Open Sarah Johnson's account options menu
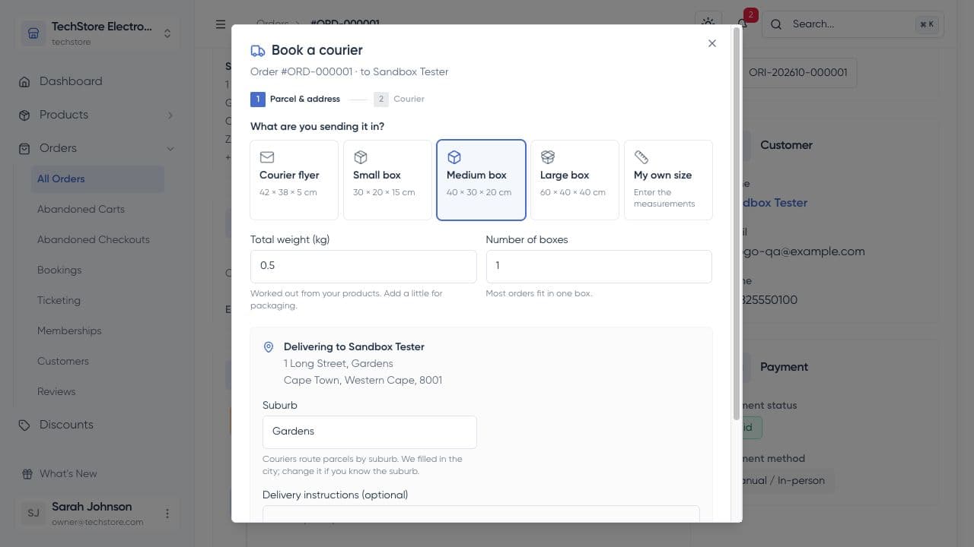Viewport: 974px width, 547px height. pyautogui.click(x=167, y=514)
